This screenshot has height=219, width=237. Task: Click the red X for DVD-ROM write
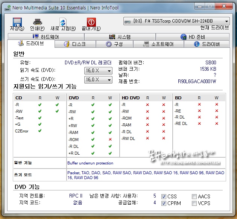(x=110, y=139)
